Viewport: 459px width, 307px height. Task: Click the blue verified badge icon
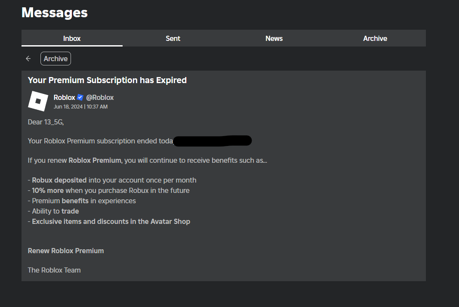coord(80,98)
